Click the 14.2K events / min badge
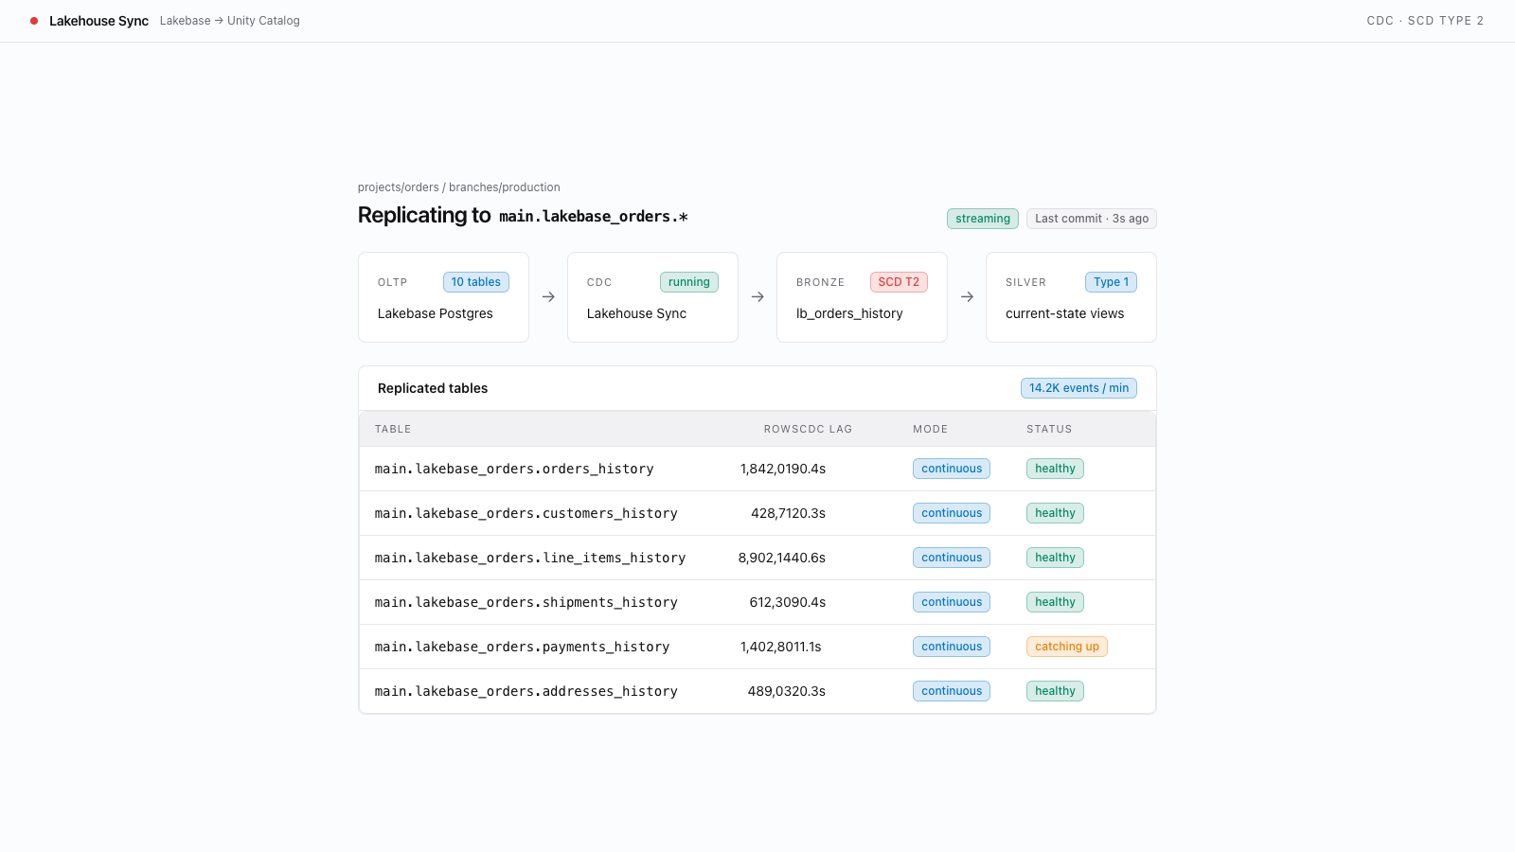 [x=1078, y=388]
